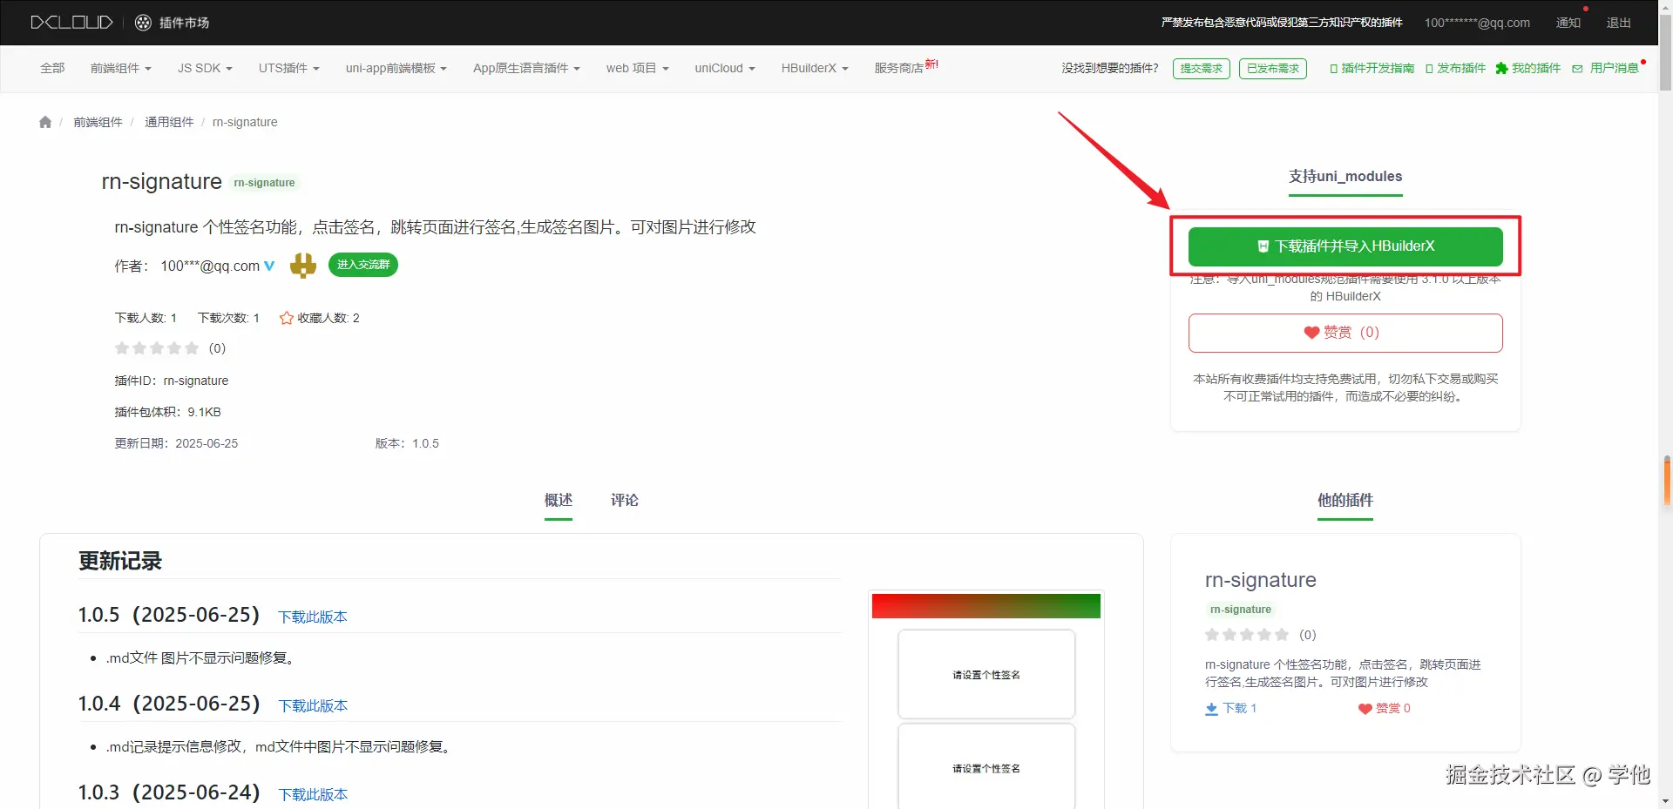
Task: Click the 进入交流群 button
Action: click(x=363, y=265)
